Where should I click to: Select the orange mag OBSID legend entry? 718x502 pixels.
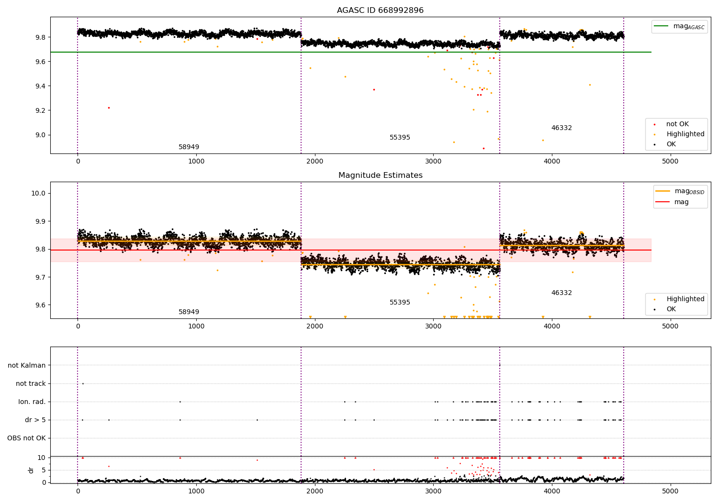680,191
